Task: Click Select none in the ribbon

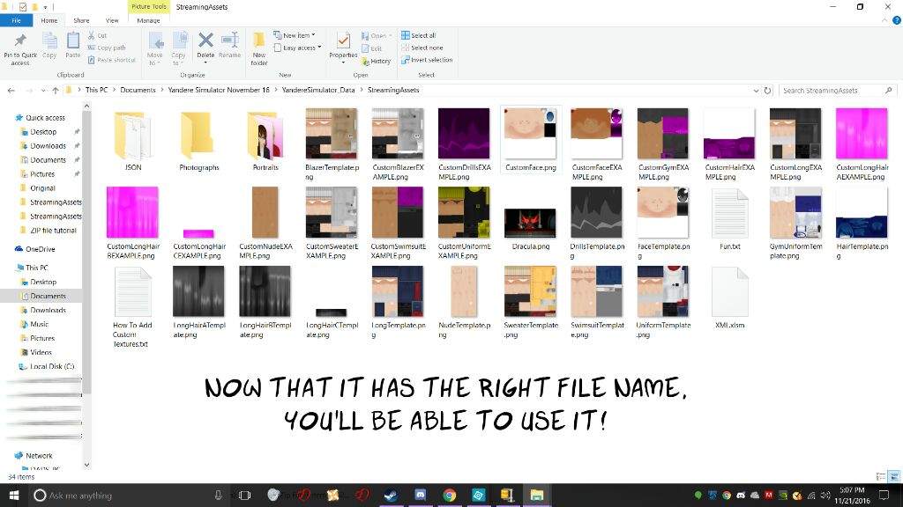Action: click(422, 48)
